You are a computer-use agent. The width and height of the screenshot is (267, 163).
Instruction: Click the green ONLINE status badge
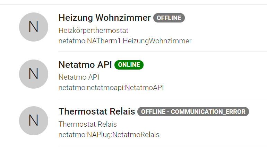[129, 65]
